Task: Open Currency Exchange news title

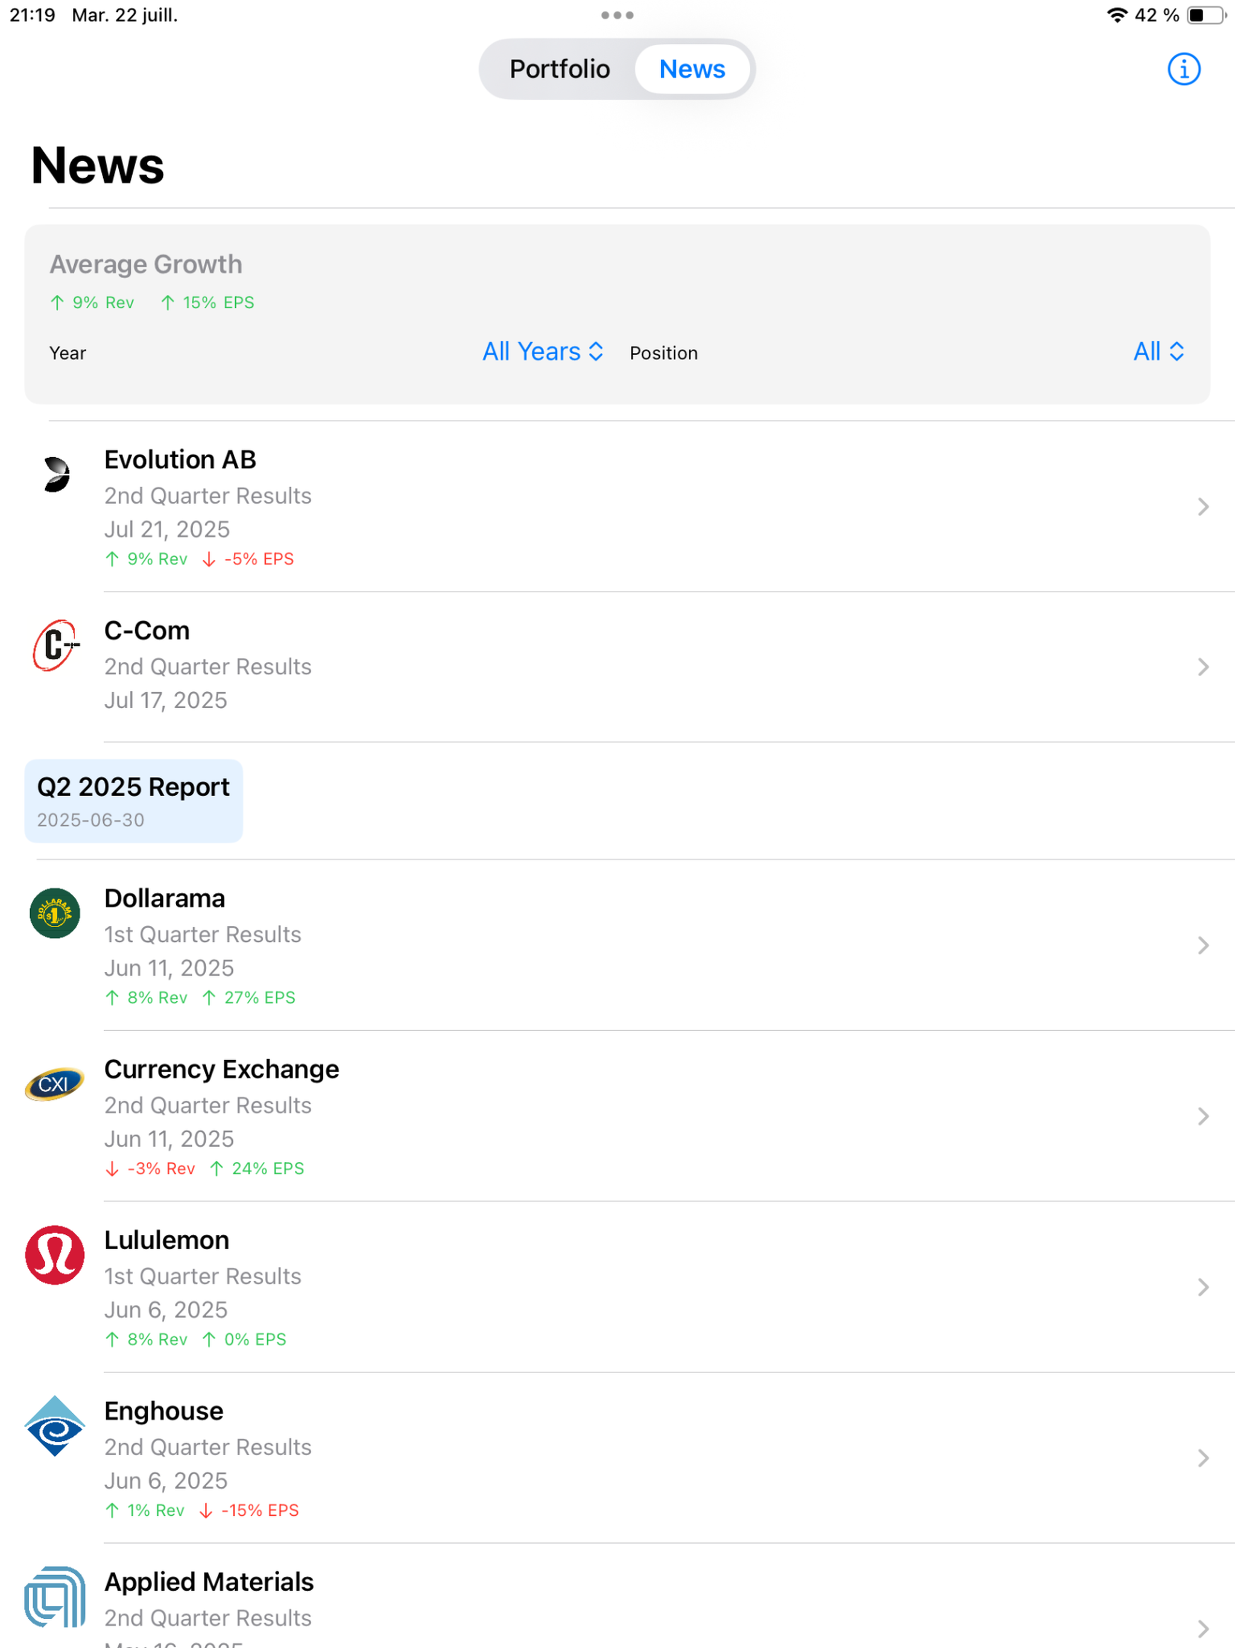Action: click(221, 1070)
